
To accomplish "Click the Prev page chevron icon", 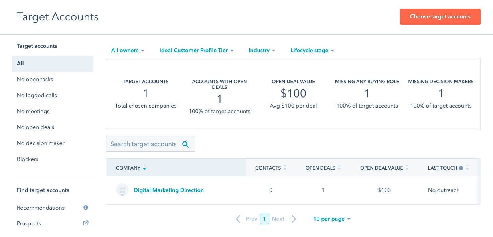I will tap(238, 219).
